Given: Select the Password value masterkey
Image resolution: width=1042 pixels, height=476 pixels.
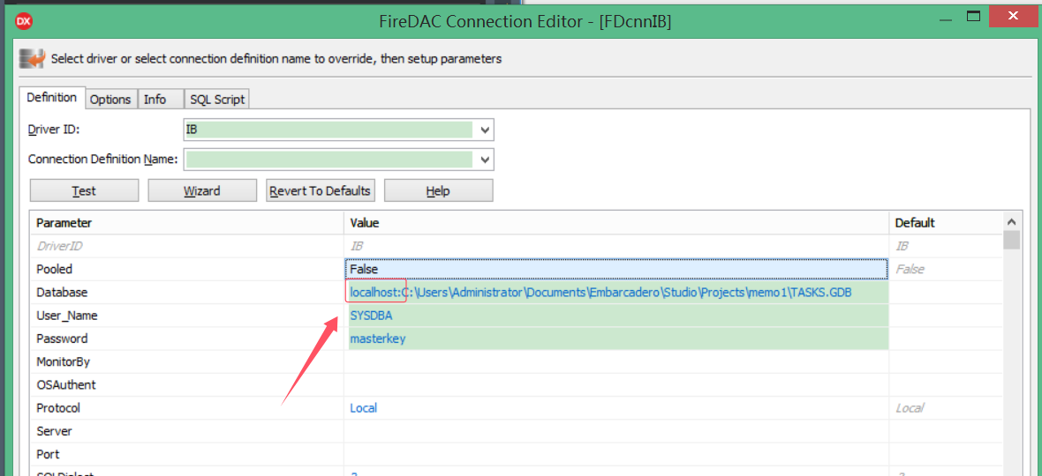Looking at the screenshot, I should click(x=377, y=338).
